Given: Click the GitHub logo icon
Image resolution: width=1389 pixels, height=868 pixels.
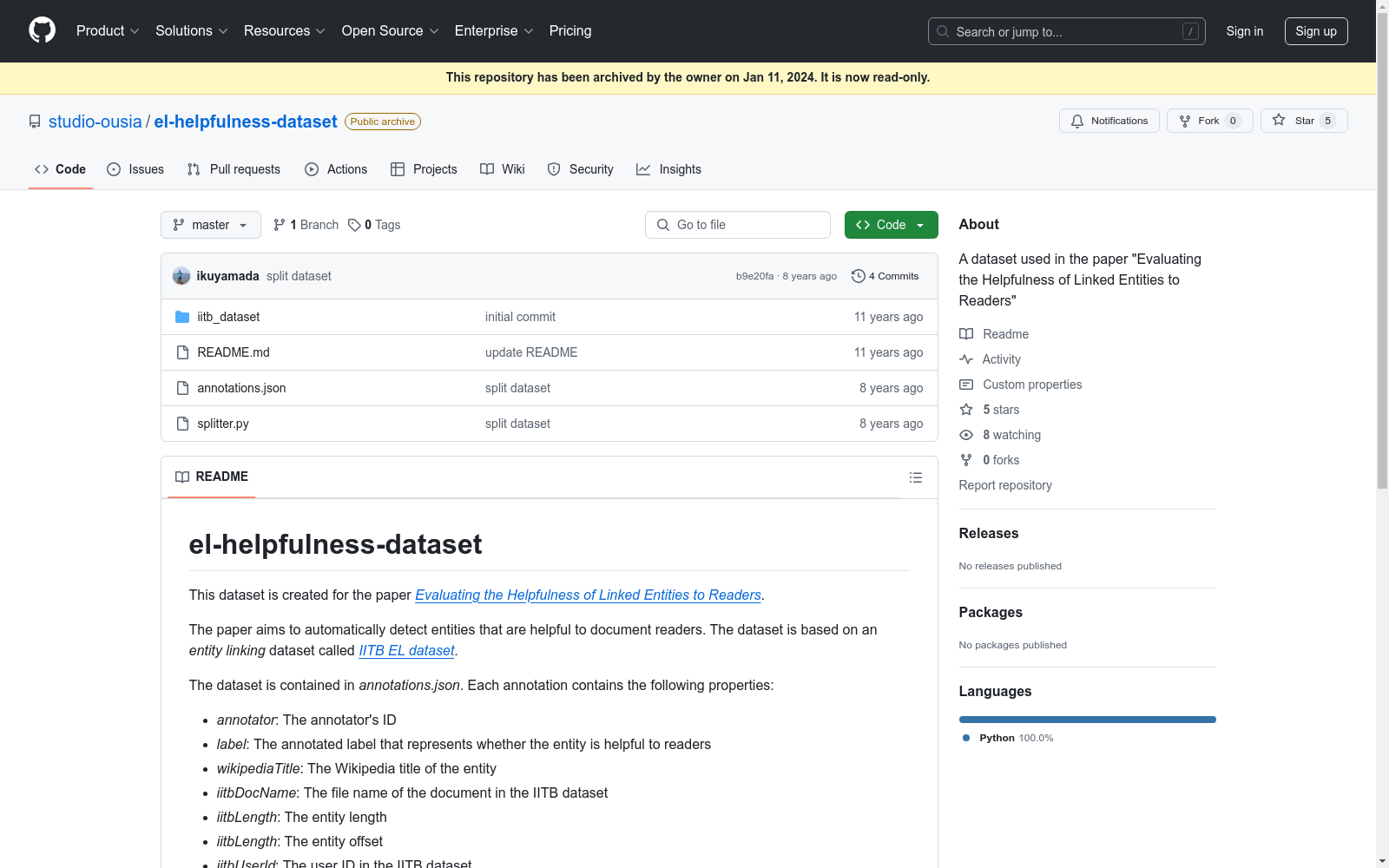Looking at the screenshot, I should tap(42, 30).
